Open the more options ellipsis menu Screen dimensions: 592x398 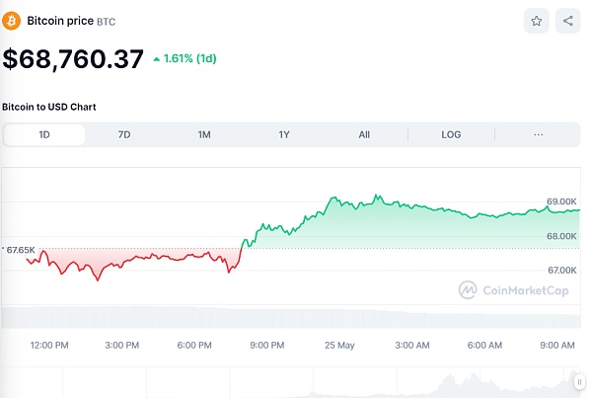538,134
